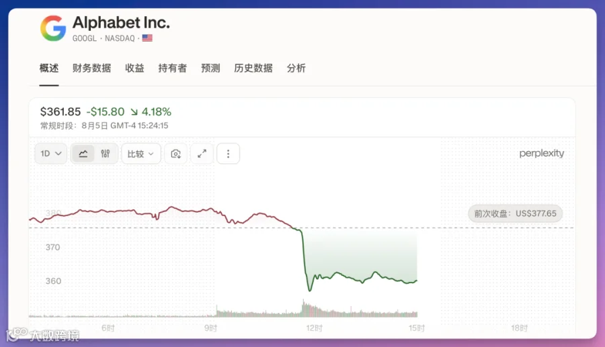This screenshot has width=605, height=347.
Task: Open the 1D time range dropdown
Action: [51, 154]
